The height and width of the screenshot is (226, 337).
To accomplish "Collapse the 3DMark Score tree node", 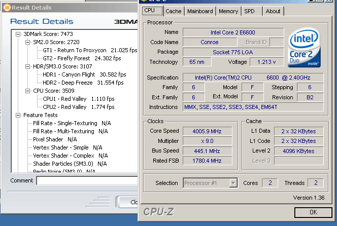I will tap(18, 34).
